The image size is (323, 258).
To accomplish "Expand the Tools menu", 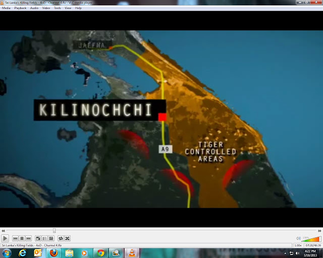I will [57, 8].
